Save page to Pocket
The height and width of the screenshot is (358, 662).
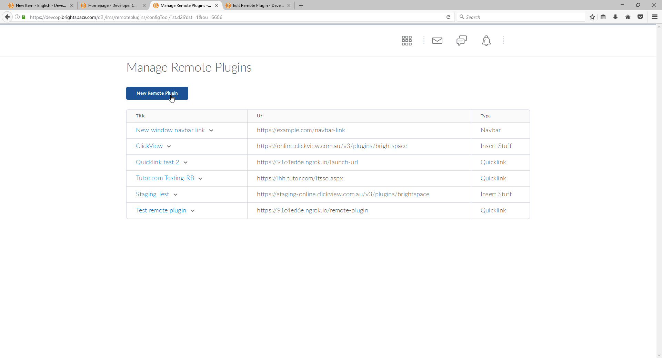coord(641,17)
